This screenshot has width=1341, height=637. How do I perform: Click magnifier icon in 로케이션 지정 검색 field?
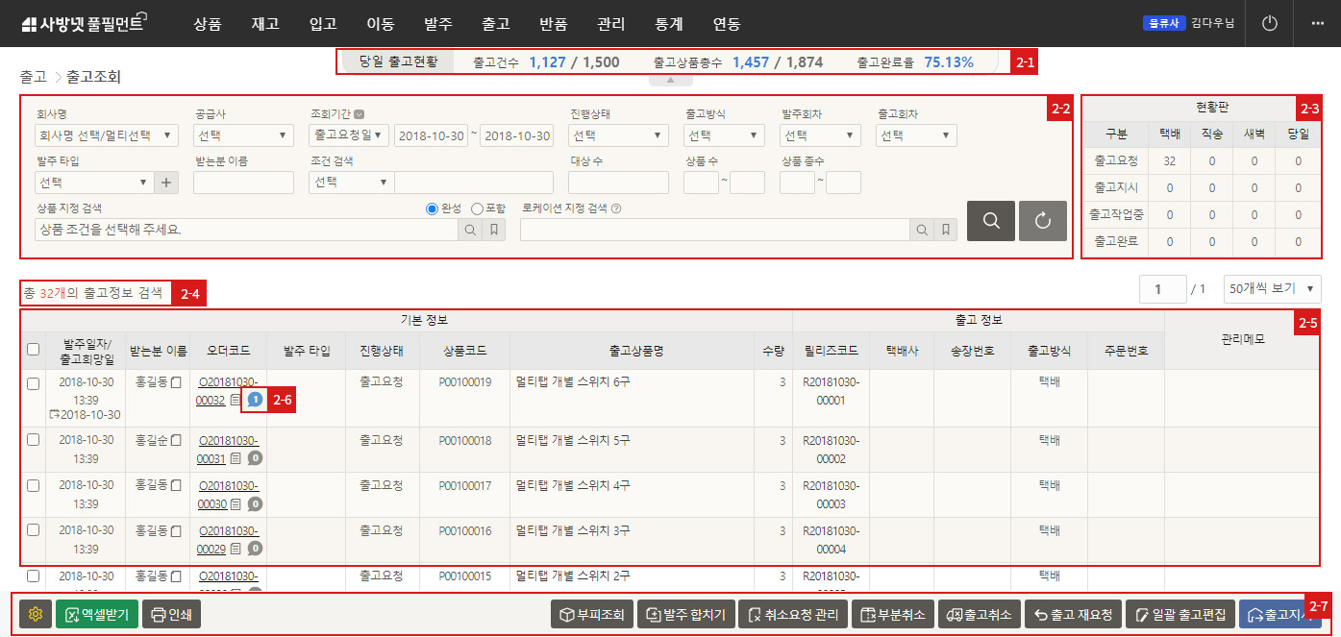[921, 230]
